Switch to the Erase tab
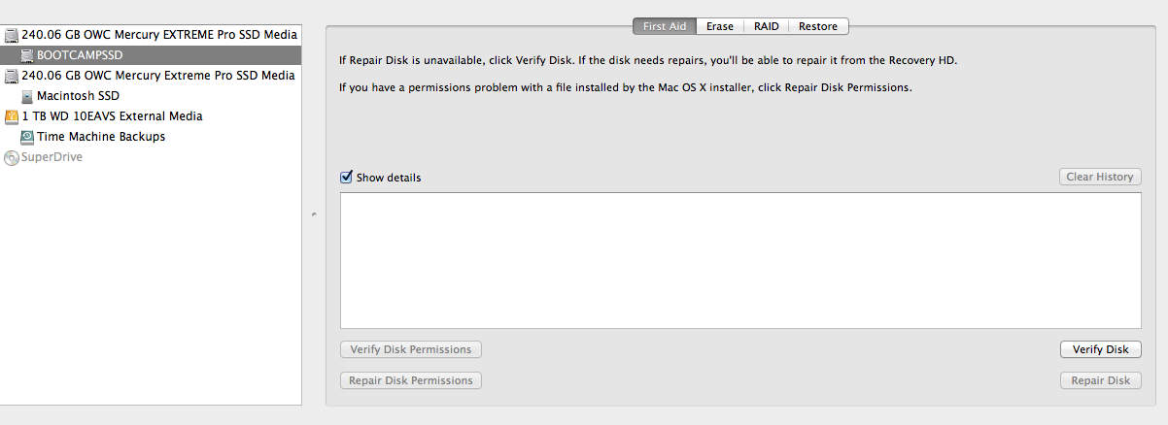 [721, 26]
